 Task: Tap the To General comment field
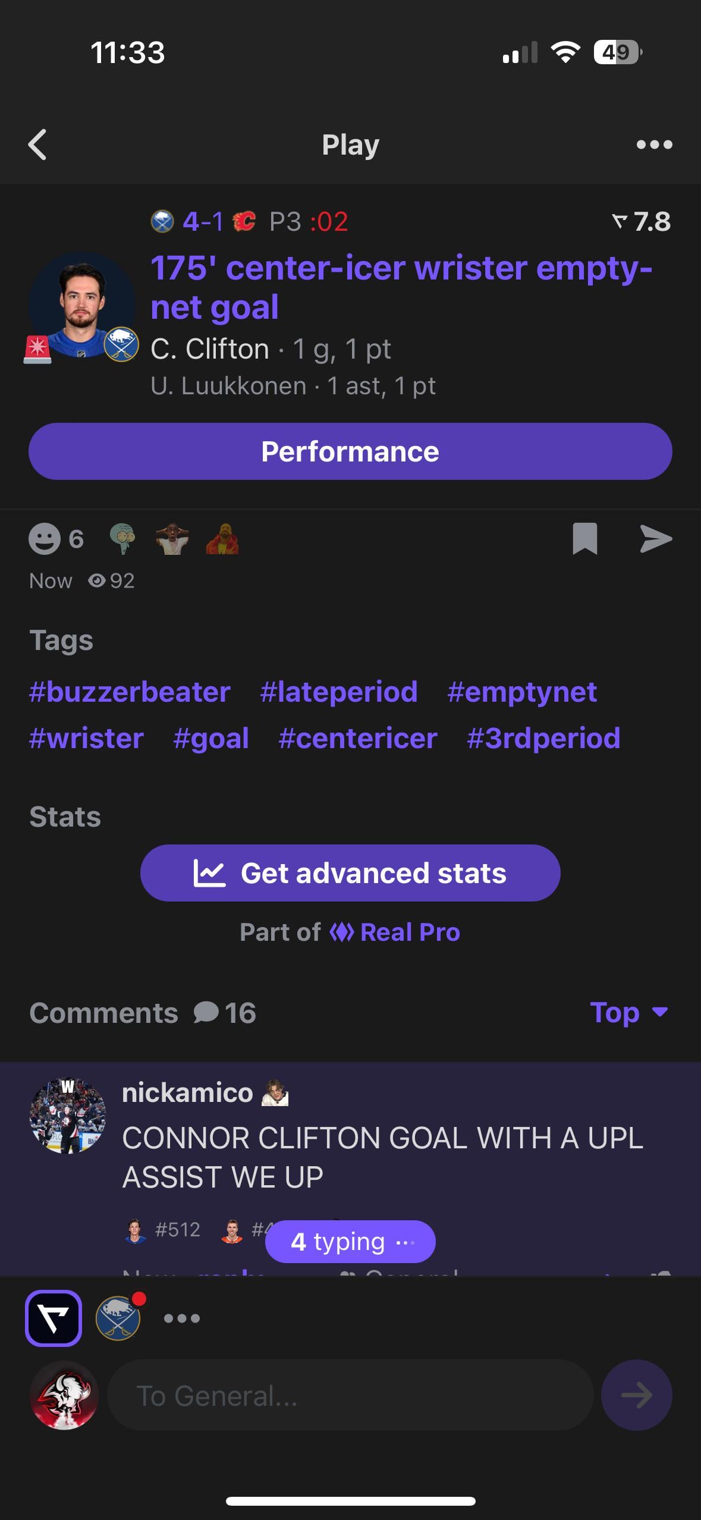350,1395
